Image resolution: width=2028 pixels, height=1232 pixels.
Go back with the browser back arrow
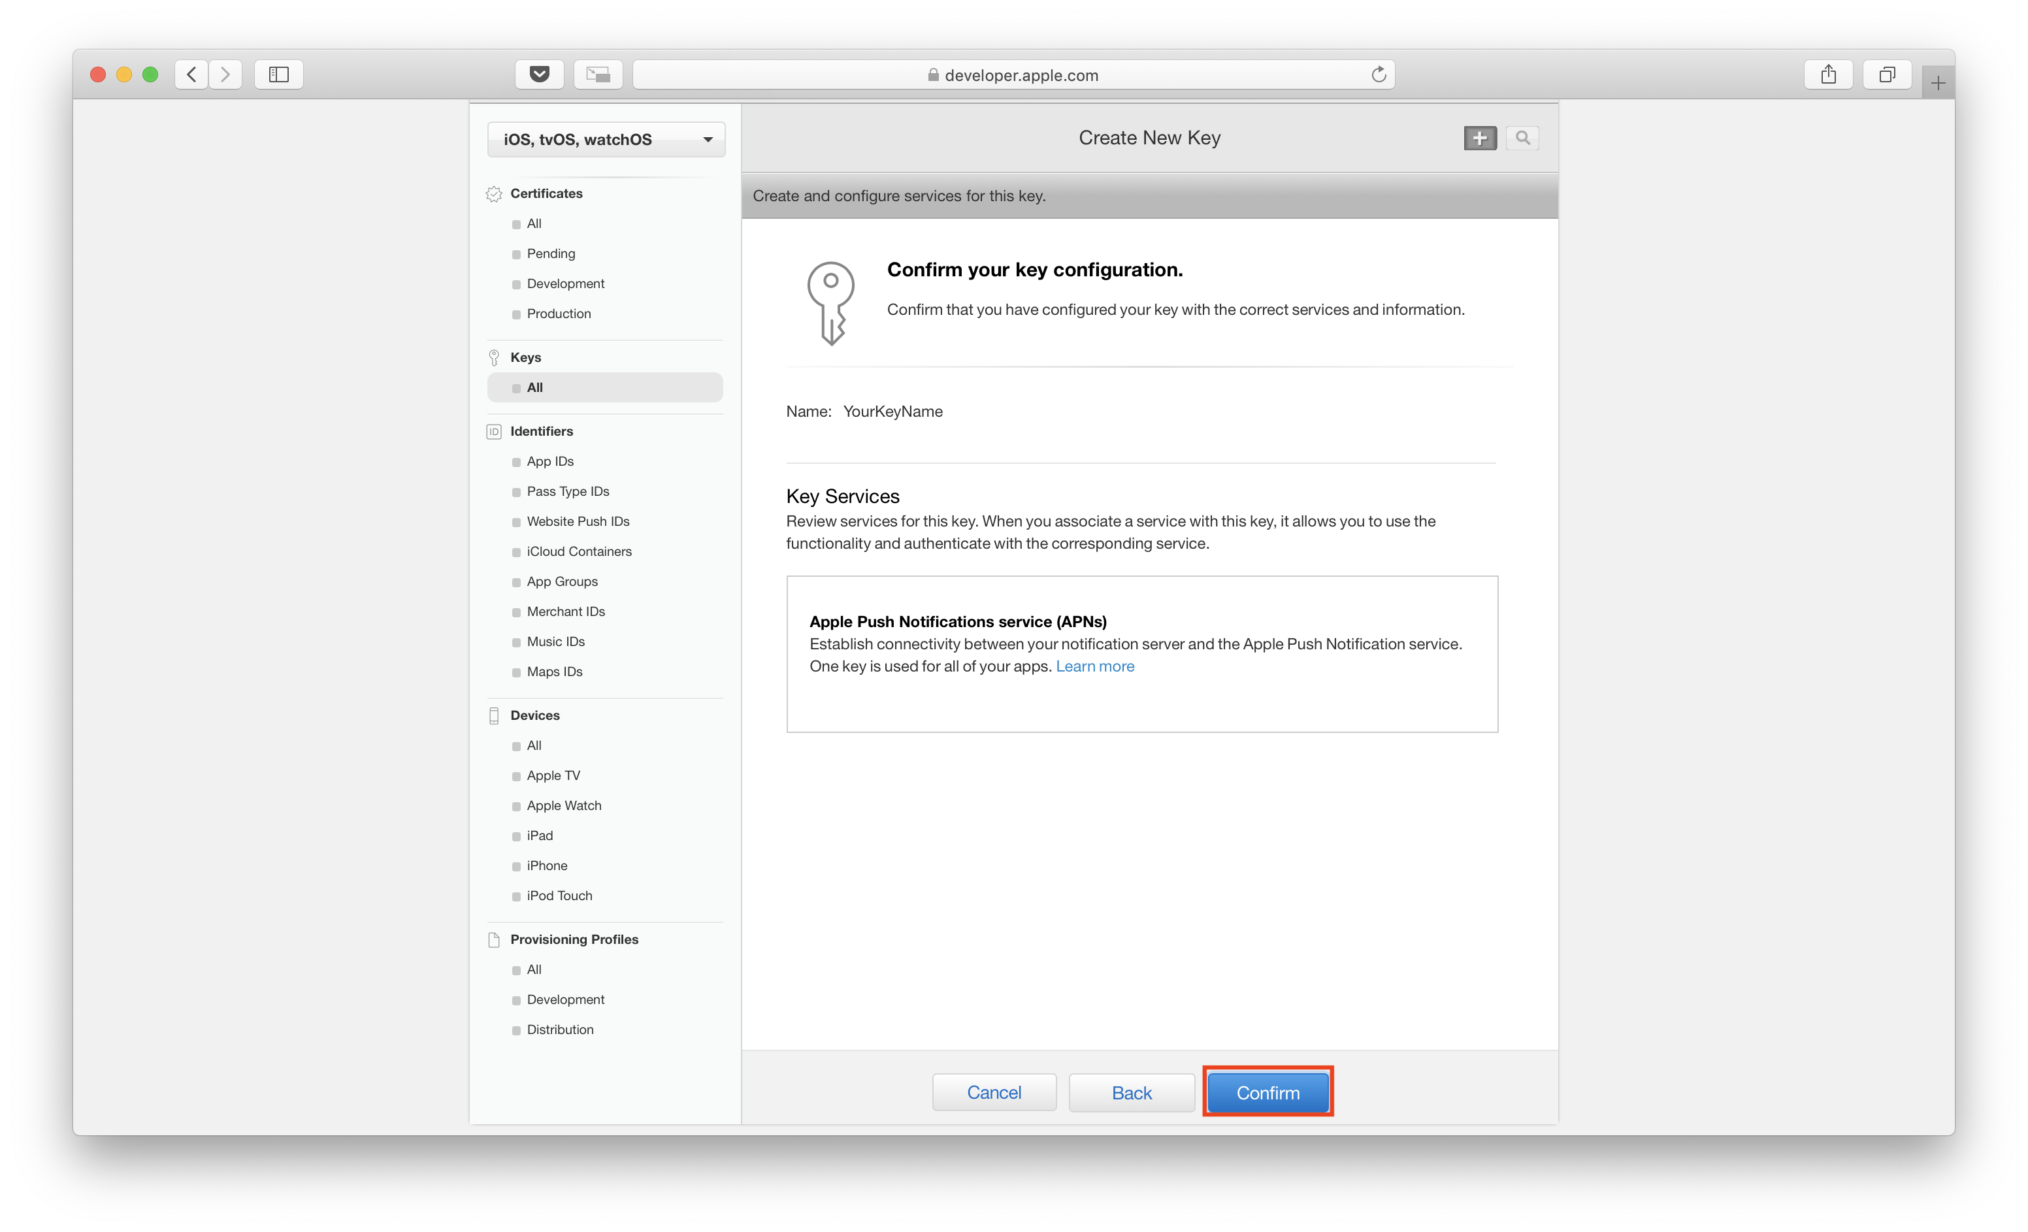(192, 75)
